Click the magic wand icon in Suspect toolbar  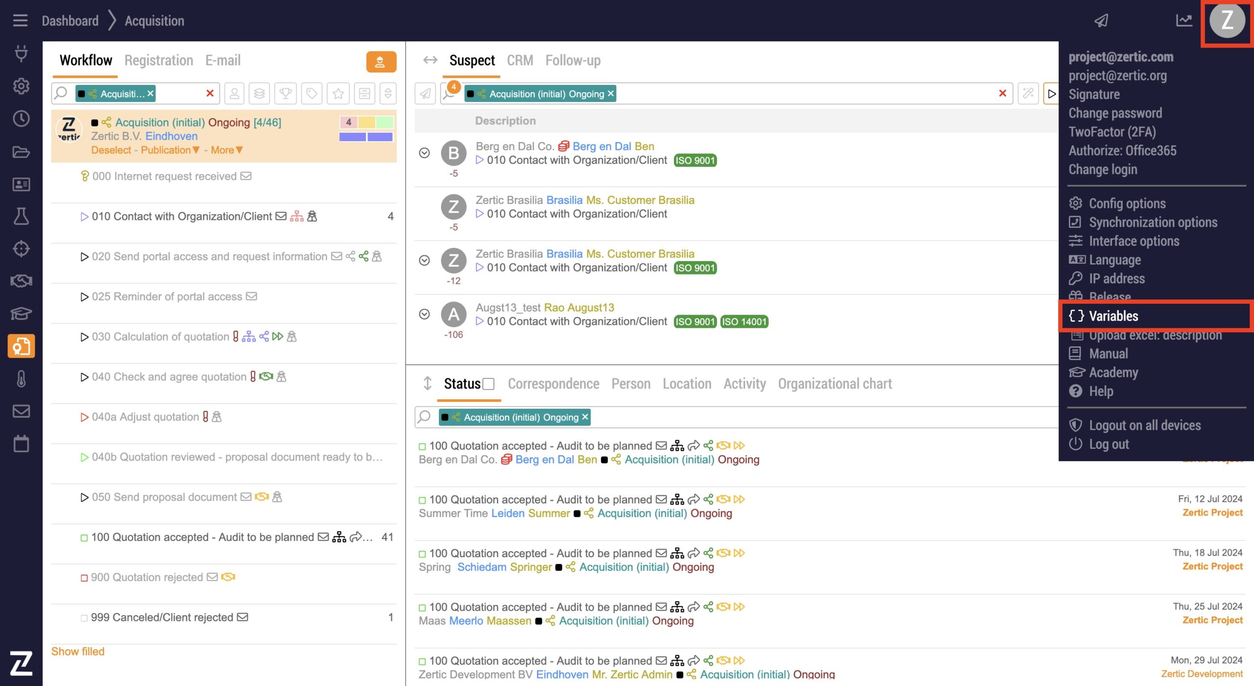tap(1028, 93)
